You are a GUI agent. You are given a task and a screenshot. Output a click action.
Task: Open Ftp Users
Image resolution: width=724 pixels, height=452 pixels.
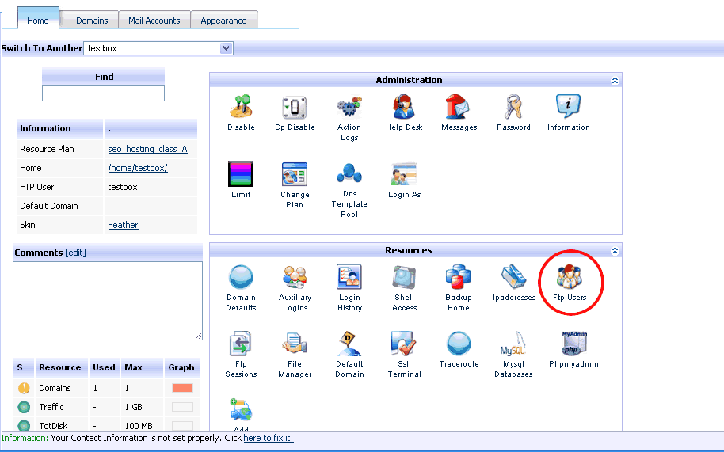(570, 277)
